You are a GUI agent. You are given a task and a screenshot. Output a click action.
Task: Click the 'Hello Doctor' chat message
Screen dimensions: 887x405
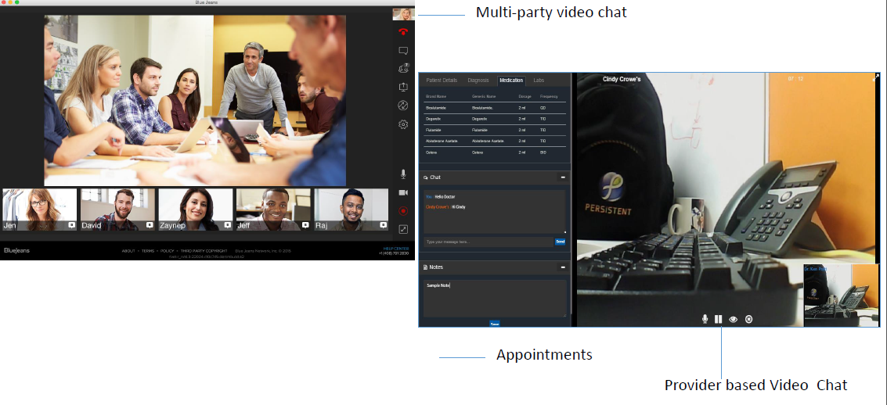coord(444,197)
